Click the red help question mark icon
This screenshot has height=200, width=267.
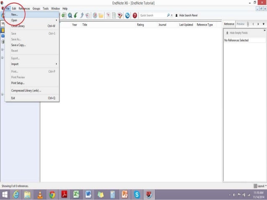click(135, 15)
